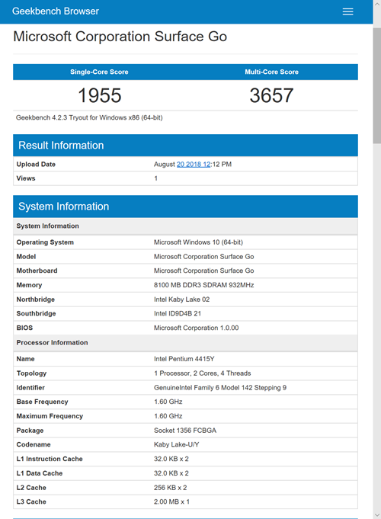Select the GenuineIntel Family 6 identifier value
The image size is (381, 519).
(x=220, y=388)
